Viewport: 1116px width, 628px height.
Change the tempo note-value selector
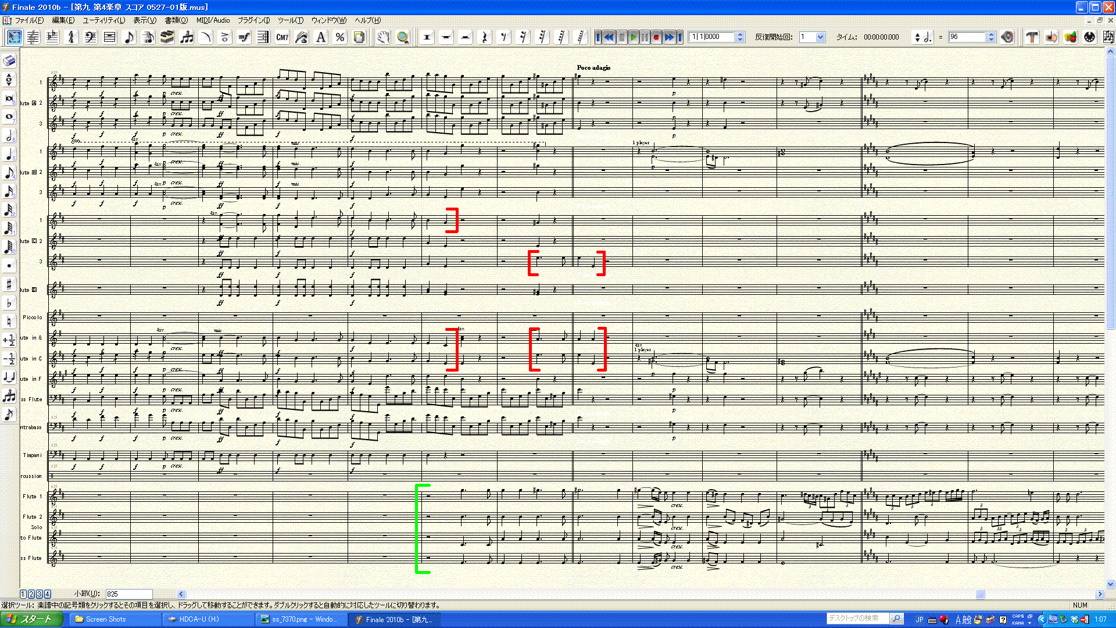click(922, 37)
